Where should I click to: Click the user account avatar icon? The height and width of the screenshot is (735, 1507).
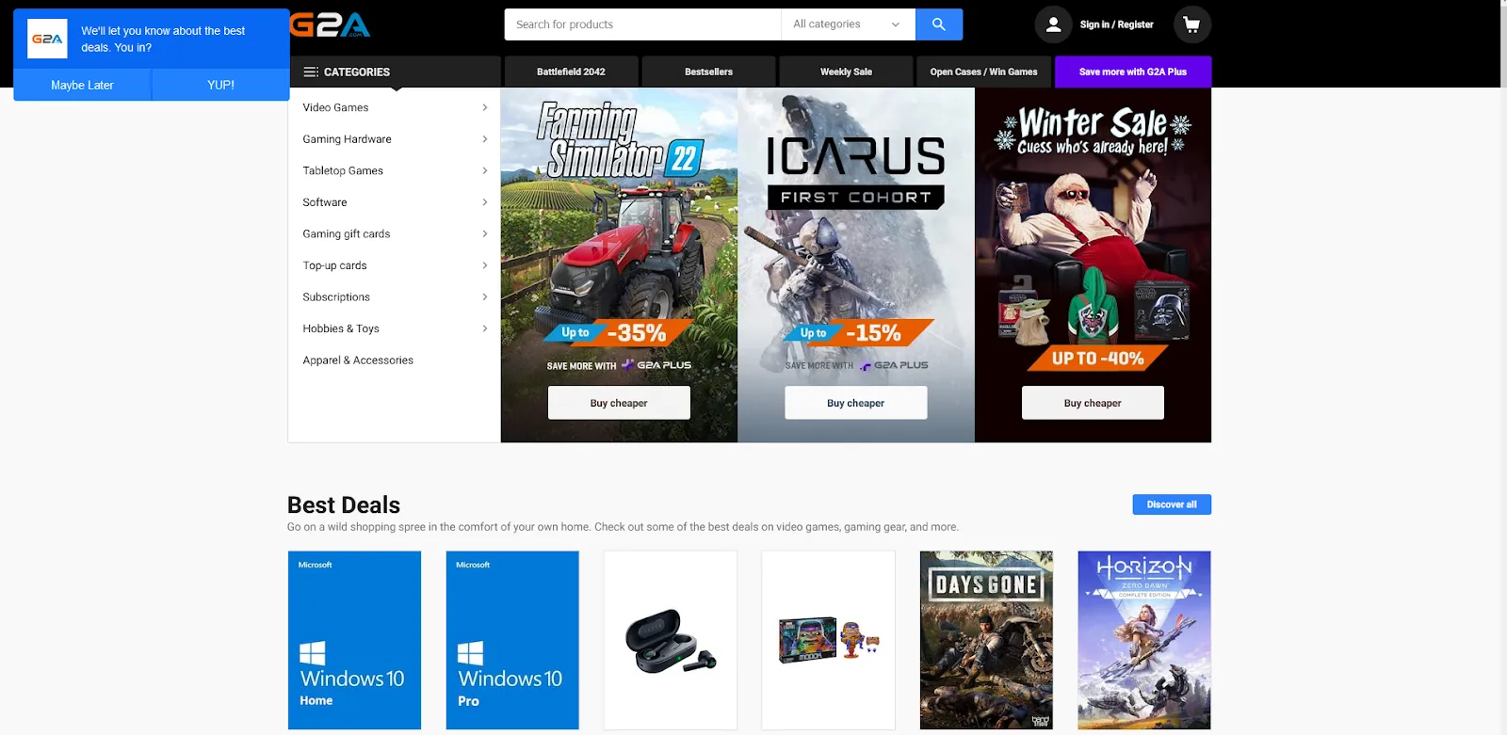coord(1053,24)
